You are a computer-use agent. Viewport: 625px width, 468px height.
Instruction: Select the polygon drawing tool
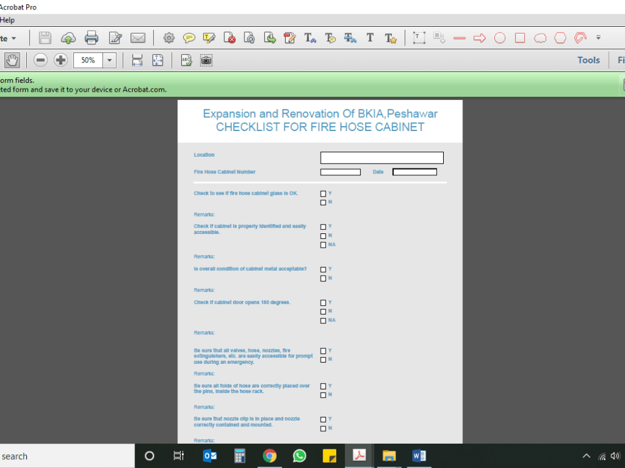(x=561, y=38)
